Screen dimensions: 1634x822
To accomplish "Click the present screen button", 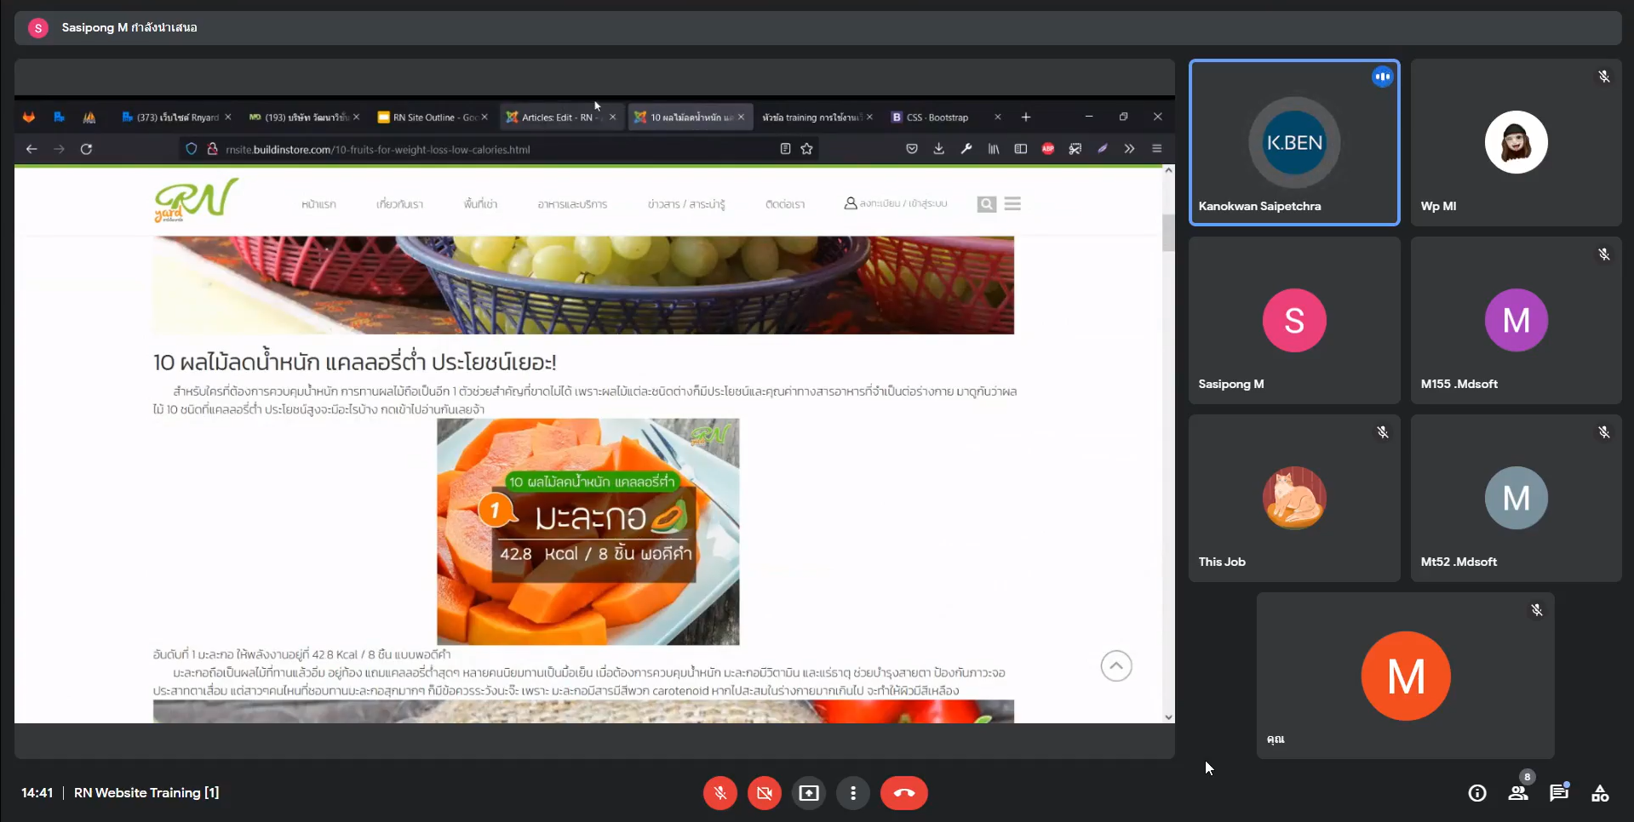I will point(808,793).
